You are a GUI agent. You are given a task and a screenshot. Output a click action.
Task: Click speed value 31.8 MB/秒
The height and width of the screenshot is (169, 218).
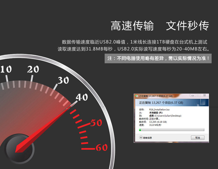(x=155, y=125)
